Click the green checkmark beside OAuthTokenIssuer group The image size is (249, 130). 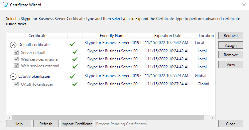[x=72, y=76]
